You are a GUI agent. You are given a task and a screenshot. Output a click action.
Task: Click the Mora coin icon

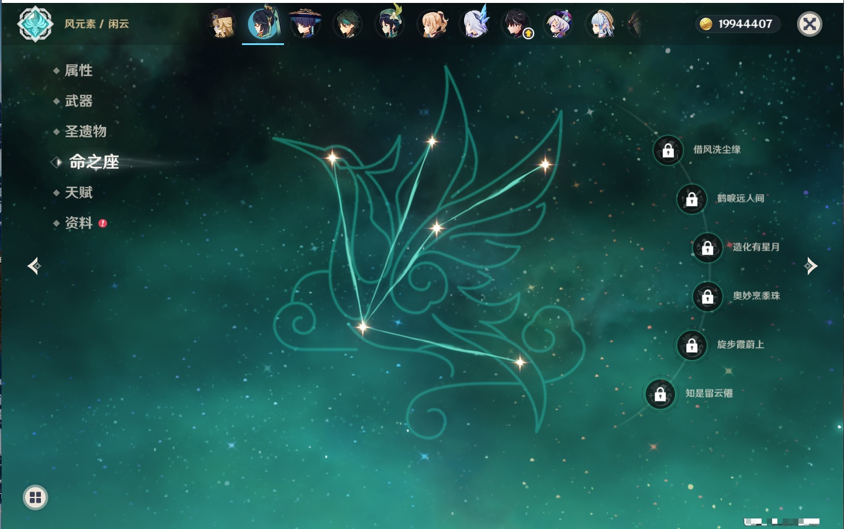pyautogui.click(x=706, y=24)
